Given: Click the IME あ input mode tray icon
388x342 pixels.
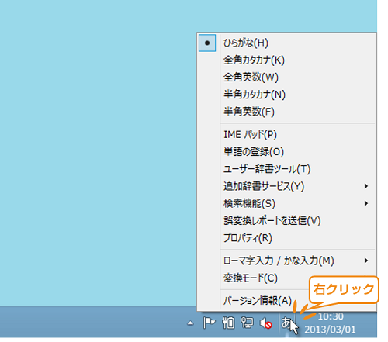Looking at the screenshot, I should (x=286, y=323).
